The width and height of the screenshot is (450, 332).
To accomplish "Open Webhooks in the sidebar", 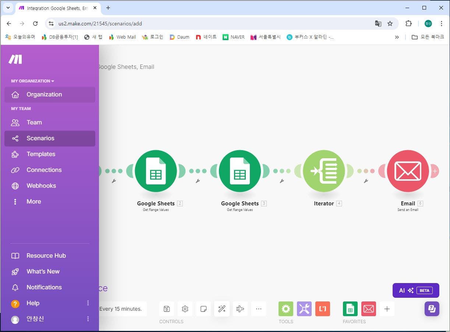I will pos(50,186).
